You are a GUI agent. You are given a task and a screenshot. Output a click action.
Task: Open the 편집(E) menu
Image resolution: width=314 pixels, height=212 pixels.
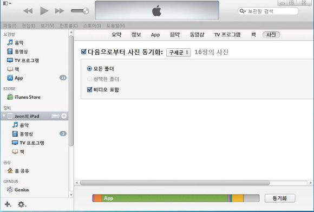pos(29,25)
